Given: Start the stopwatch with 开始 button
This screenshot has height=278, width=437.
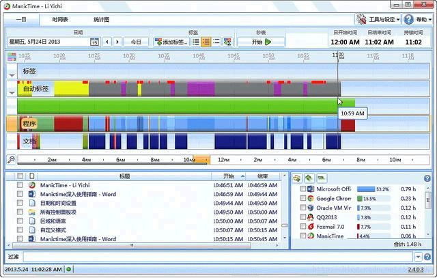Looking at the screenshot, I should tap(261, 42).
